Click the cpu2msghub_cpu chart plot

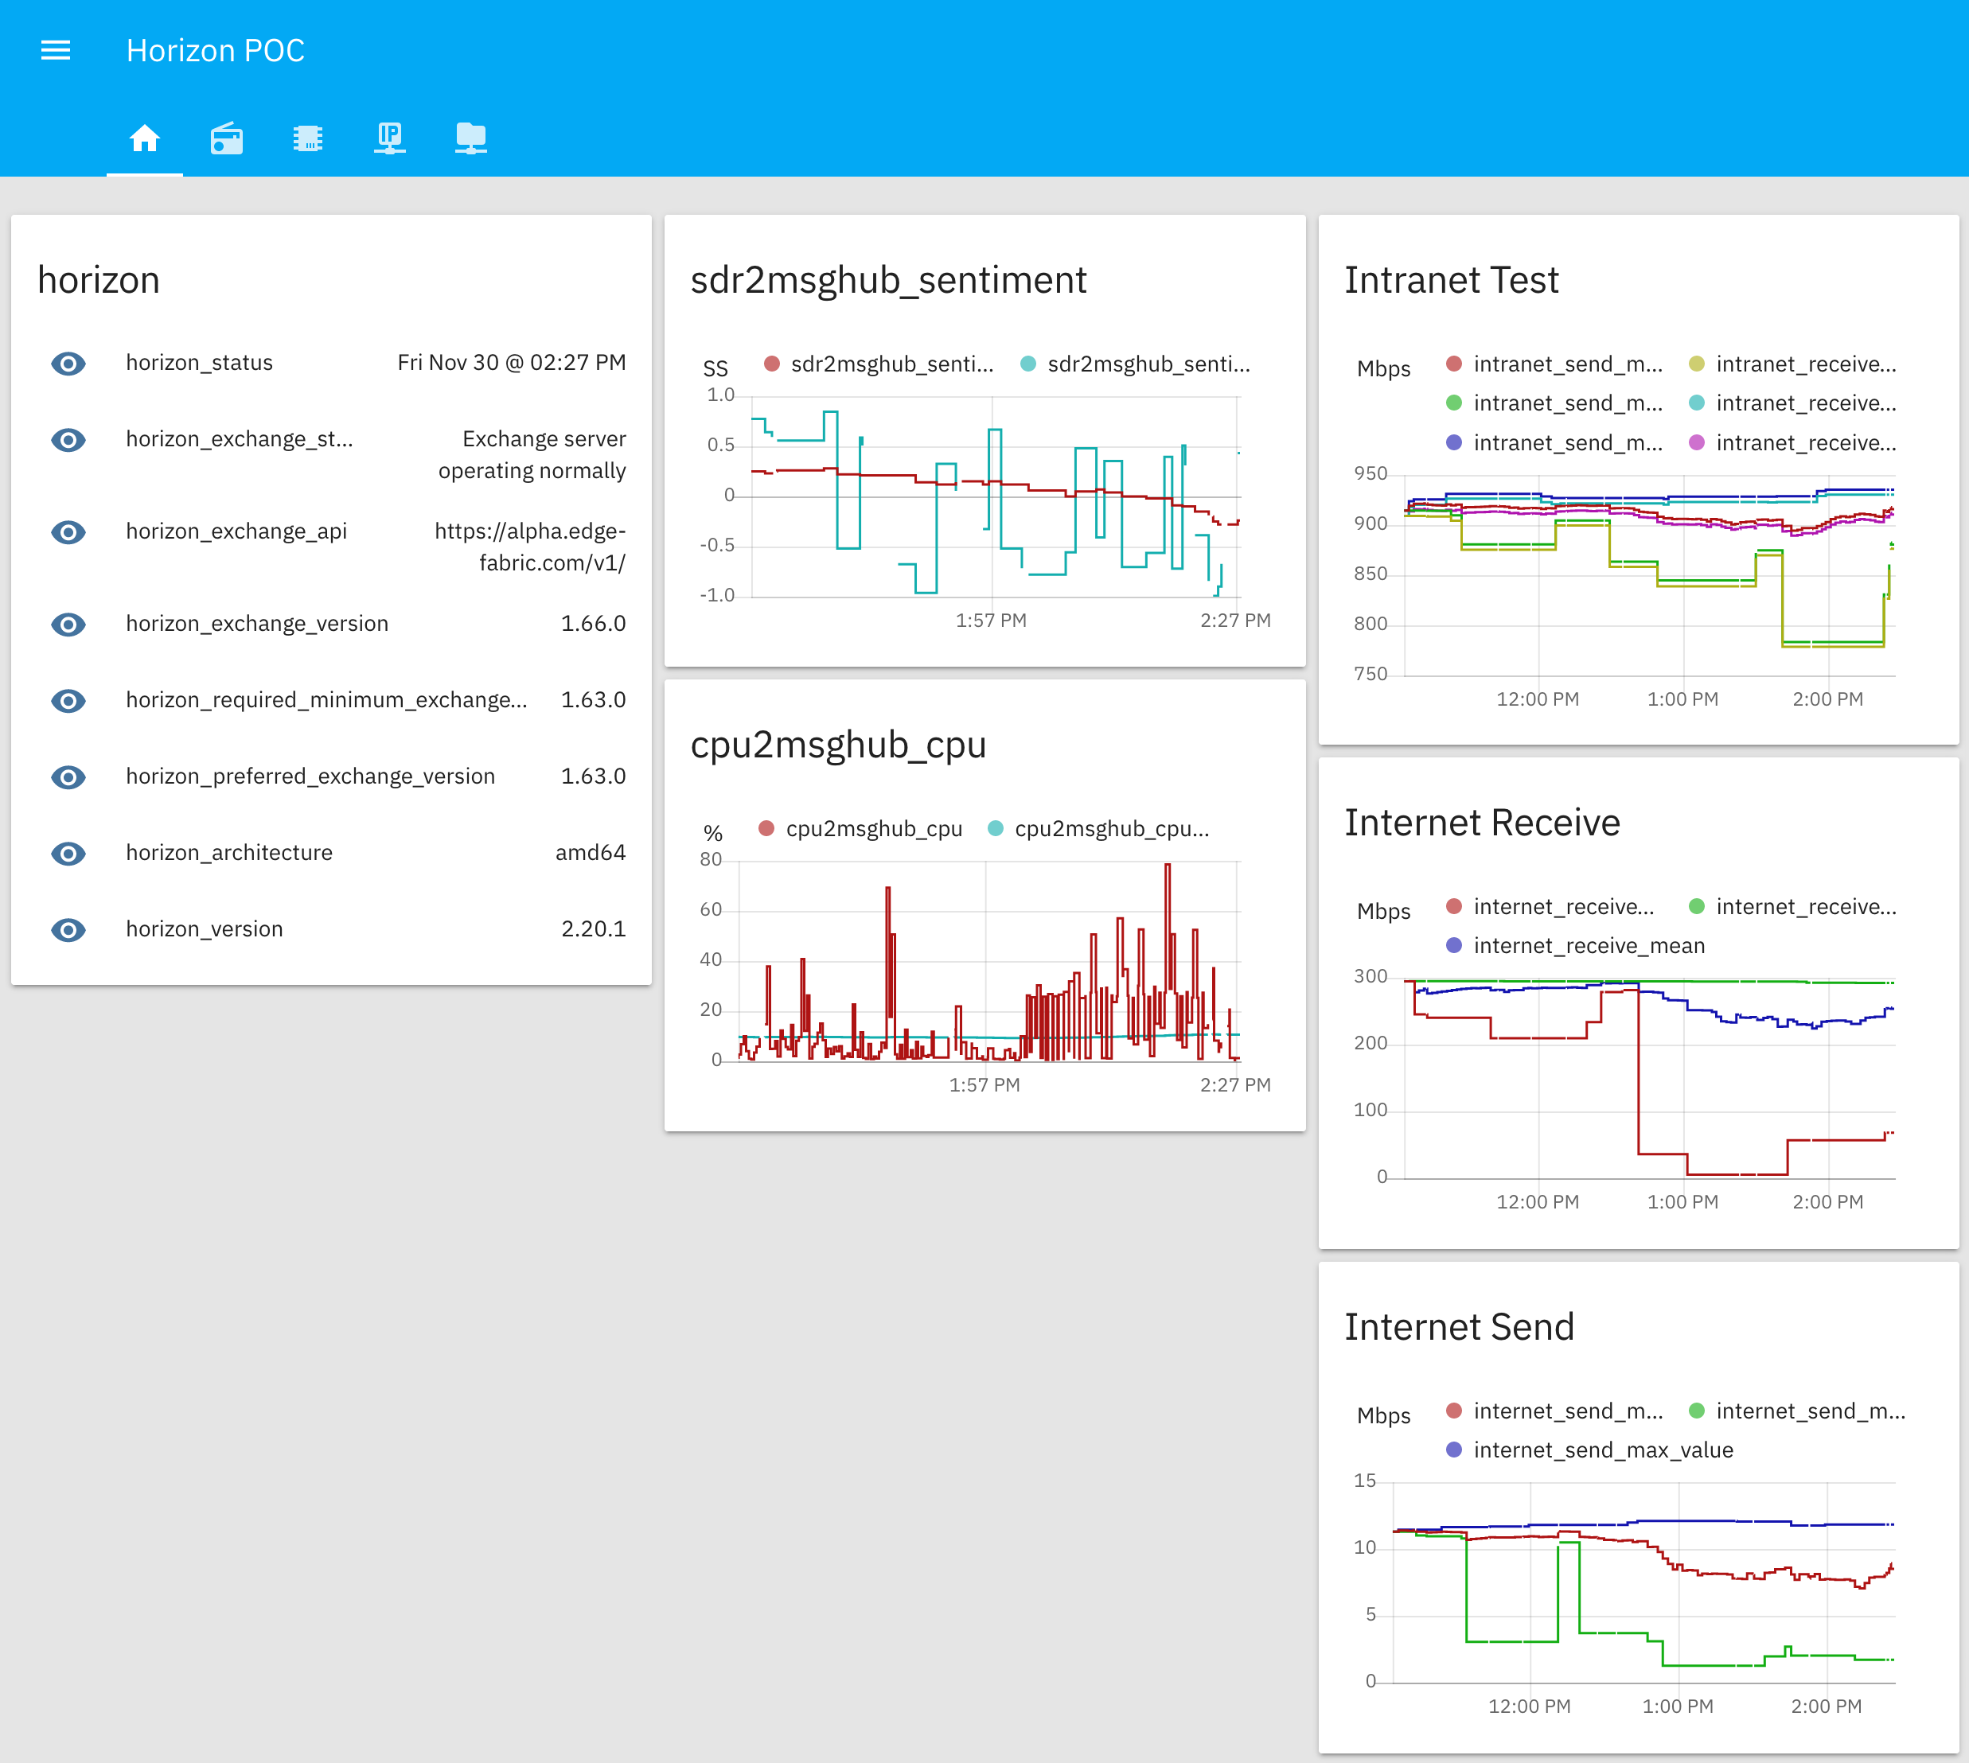(x=989, y=962)
